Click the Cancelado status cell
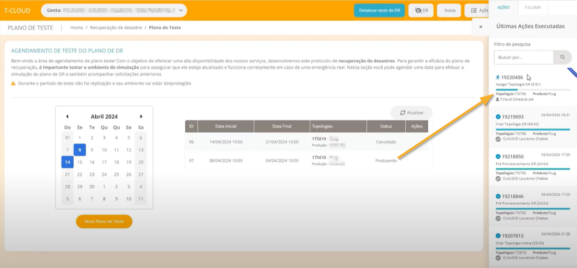 tap(386, 142)
